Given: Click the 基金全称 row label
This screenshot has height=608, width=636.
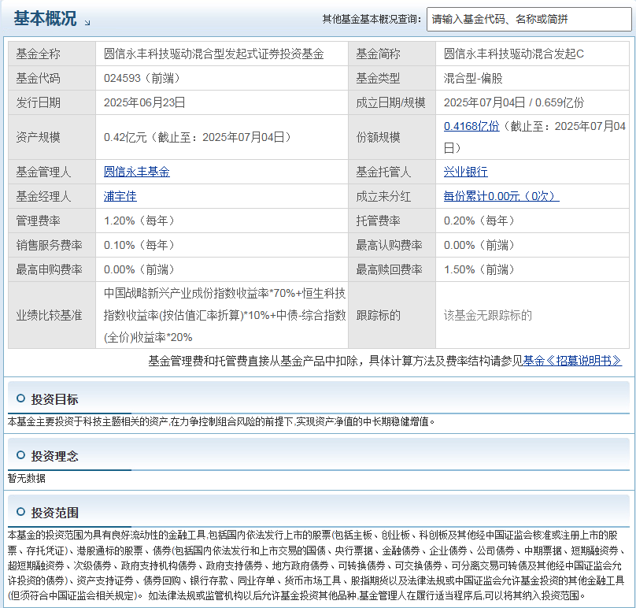Looking at the screenshot, I should point(38,54).
